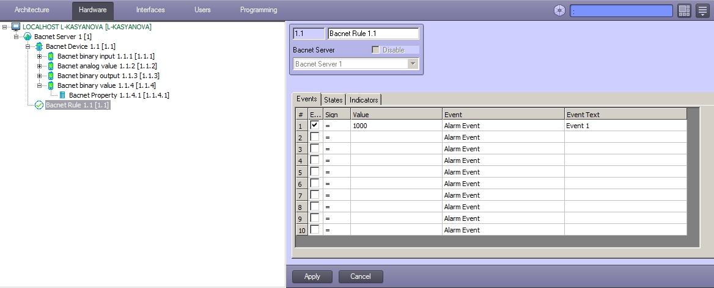Click the Apply button
Viewport: 714px width, 288px height.
[312, 276]
